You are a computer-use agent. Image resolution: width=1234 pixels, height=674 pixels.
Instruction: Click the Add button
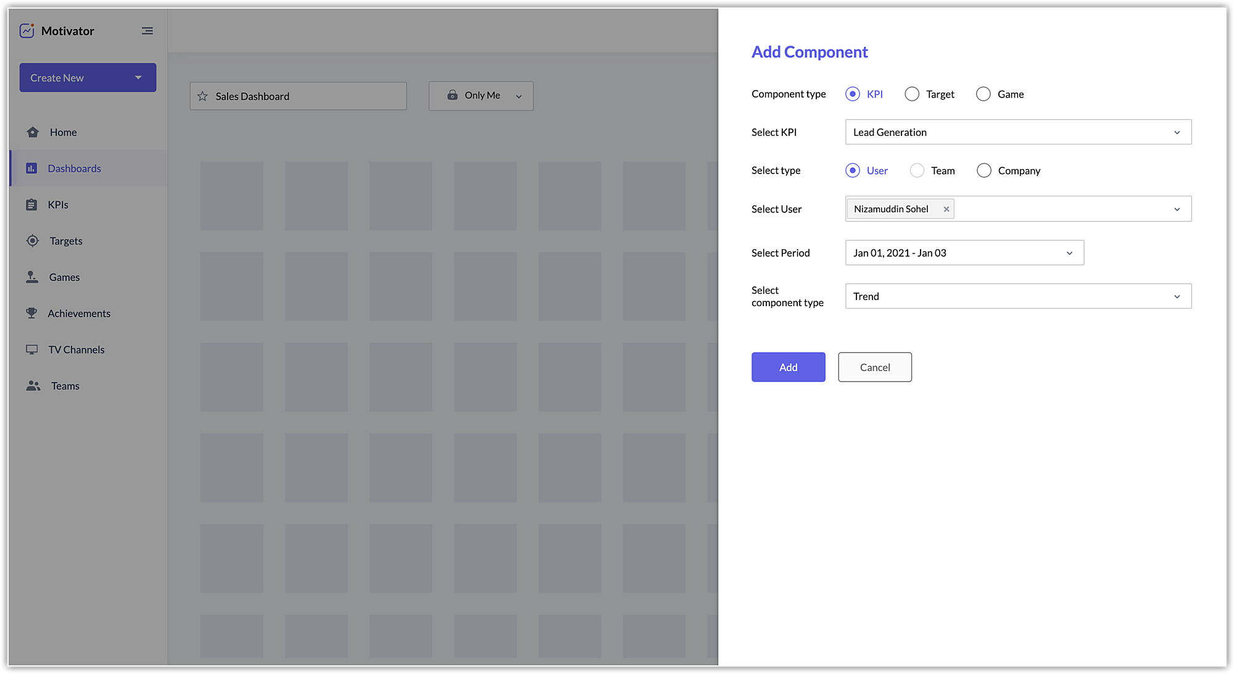click(788, 367)
